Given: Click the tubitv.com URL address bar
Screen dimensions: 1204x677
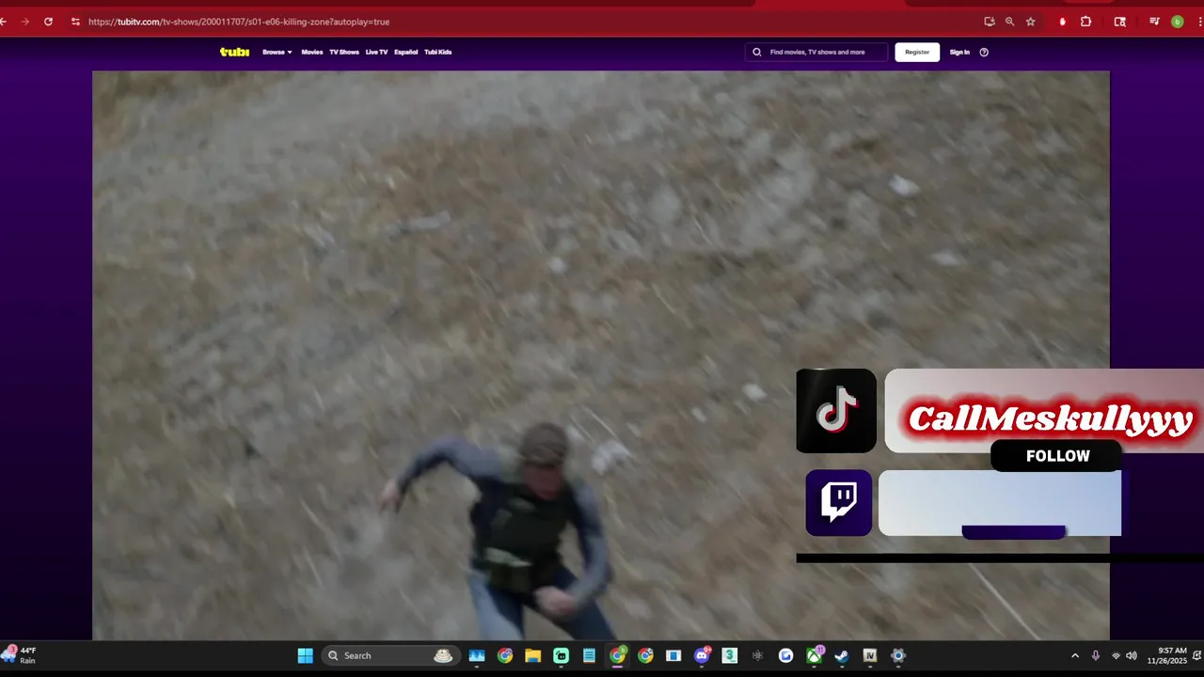Looking at the screenshot, I should point(239,21).
